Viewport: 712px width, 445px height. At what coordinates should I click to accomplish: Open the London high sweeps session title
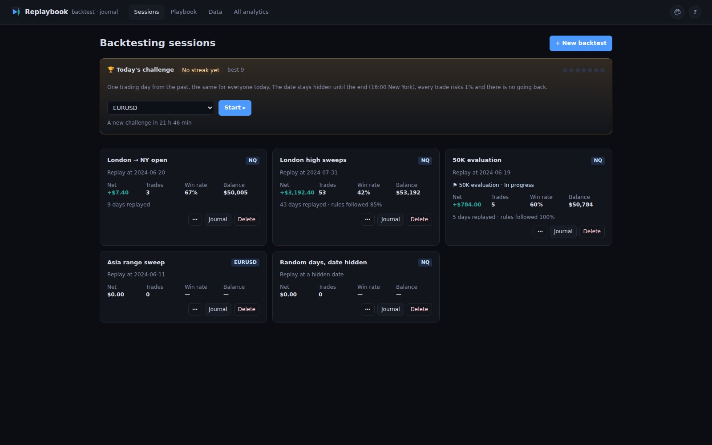(313, 160)
